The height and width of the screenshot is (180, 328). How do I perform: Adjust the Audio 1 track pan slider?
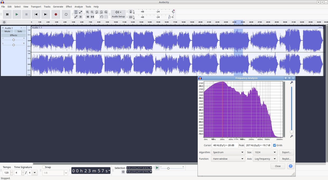[x=14, y=45]
